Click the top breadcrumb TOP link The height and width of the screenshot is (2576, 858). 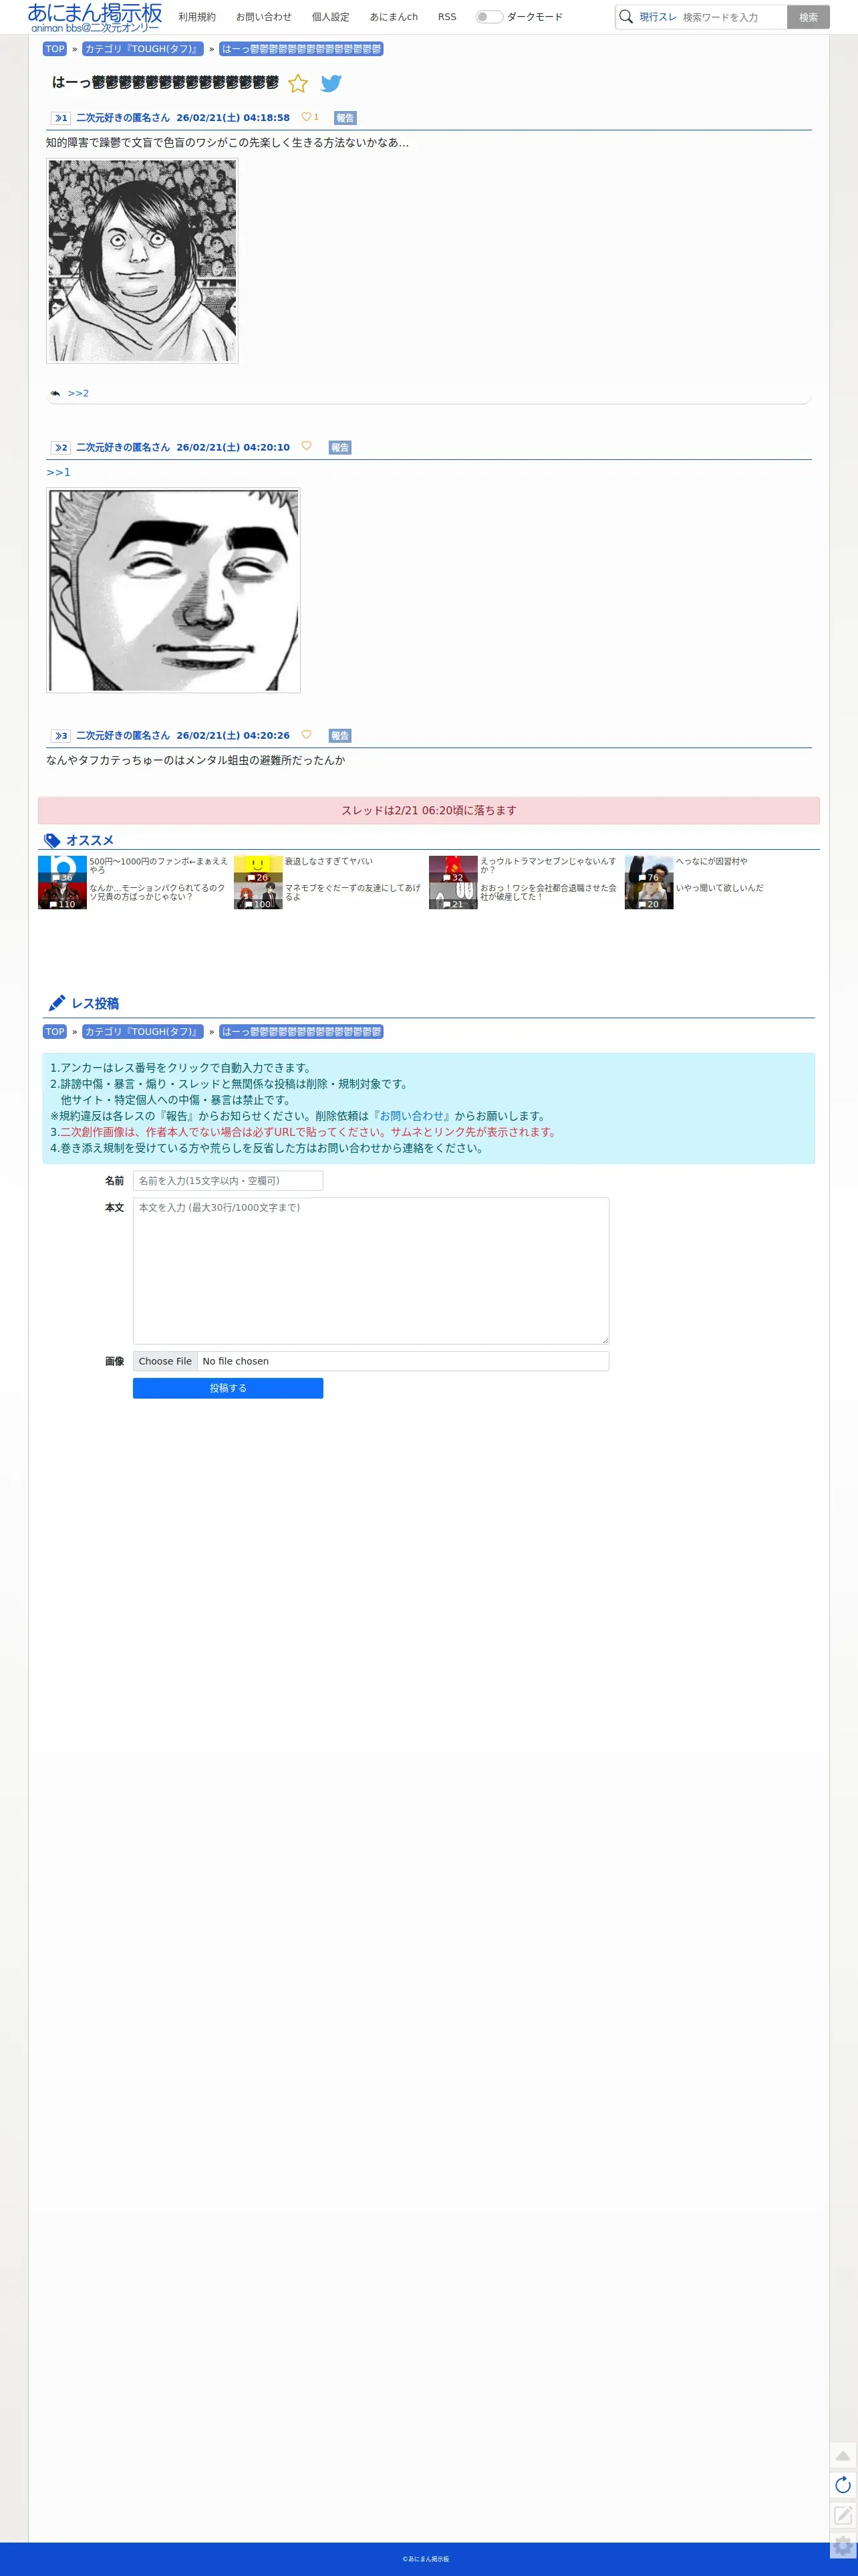point(55,49)
